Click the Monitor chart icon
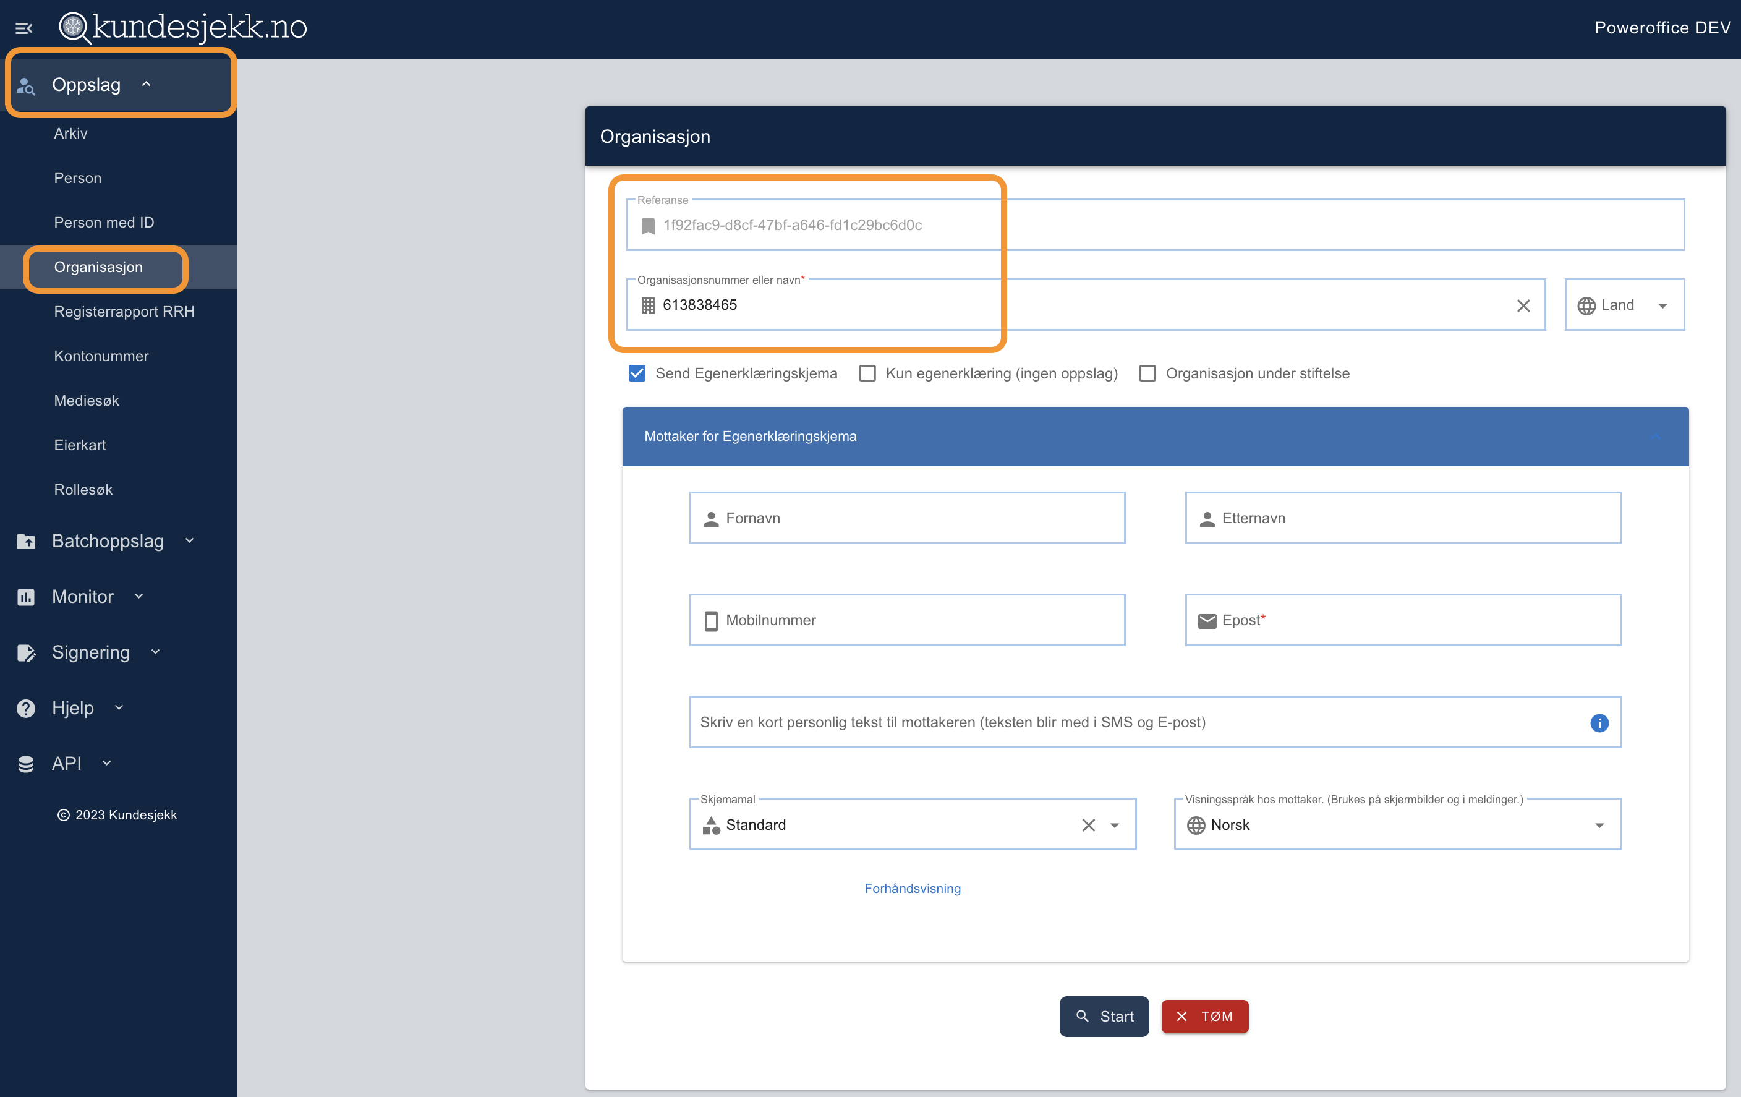Image resolution: width=1741 pixels, height=1097 pixels. click(26, 597)
